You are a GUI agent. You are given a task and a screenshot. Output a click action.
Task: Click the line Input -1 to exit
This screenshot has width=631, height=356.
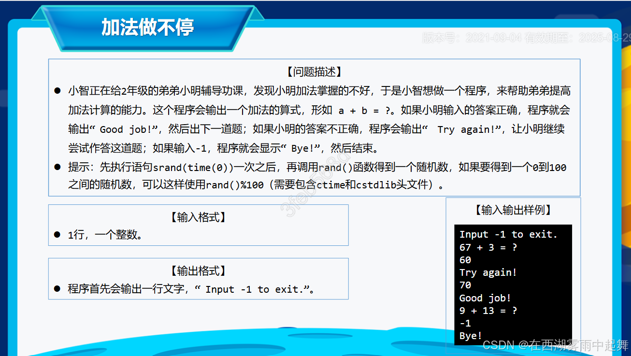[507, 234]
